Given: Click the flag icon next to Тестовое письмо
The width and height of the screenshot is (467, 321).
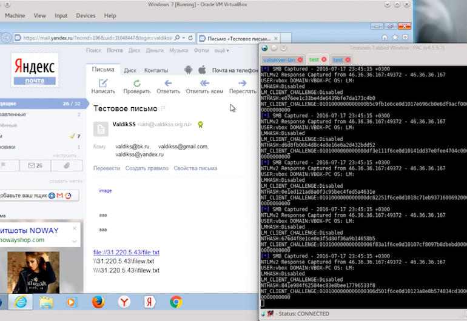Looking at the screenshot, I should (163, 108).
